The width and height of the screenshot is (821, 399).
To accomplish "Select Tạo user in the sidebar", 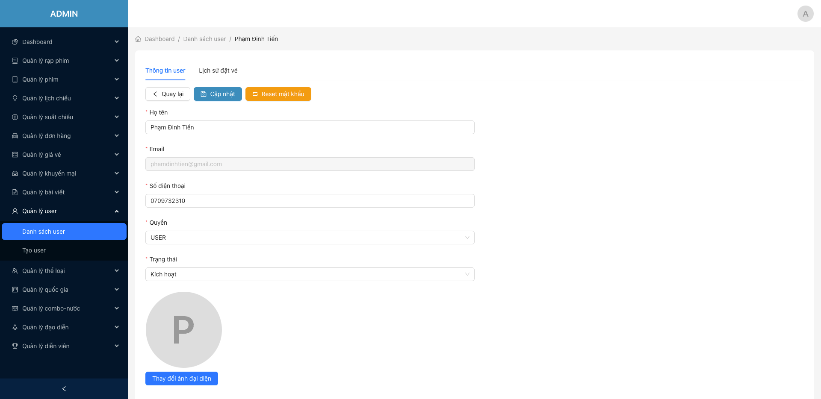I will point(34,250).
